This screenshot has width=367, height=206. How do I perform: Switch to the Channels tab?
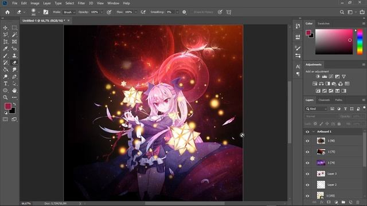324,100
